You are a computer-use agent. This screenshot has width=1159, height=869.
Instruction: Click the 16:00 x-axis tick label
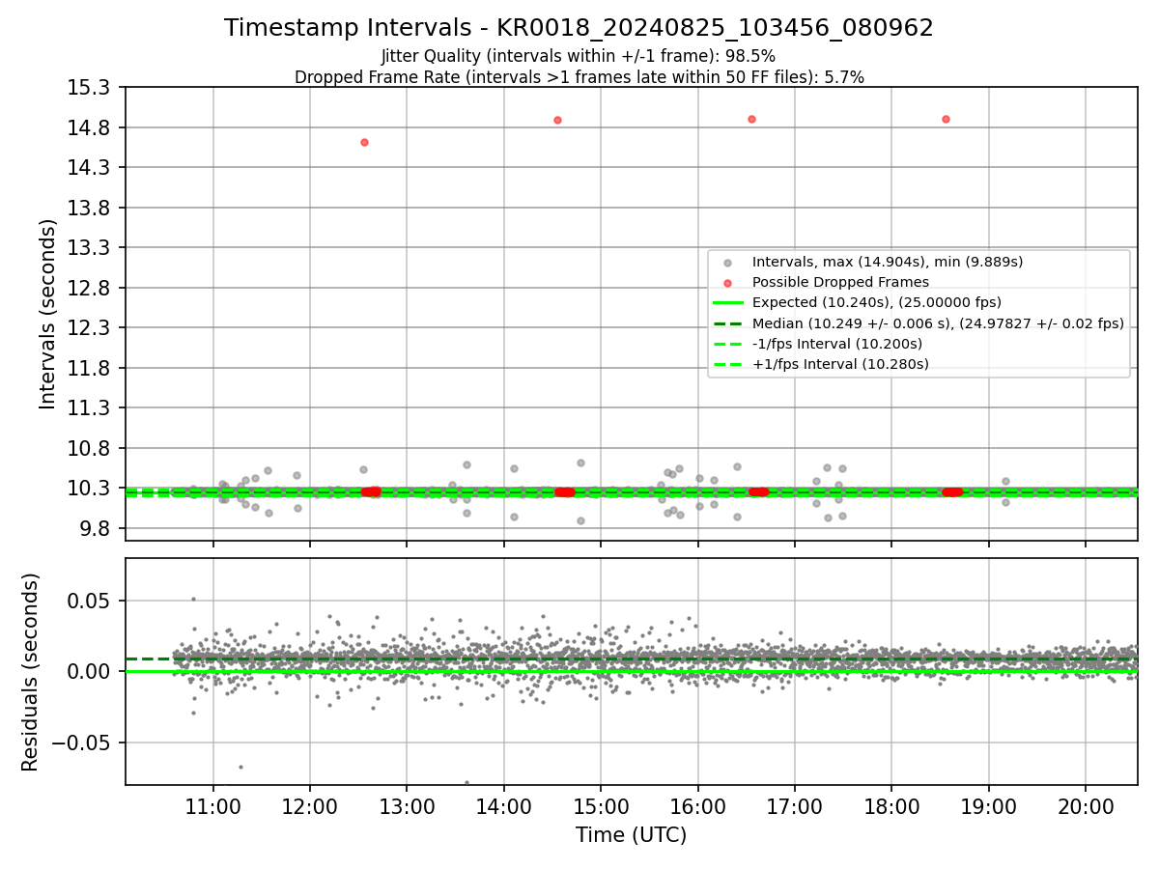(697, 806)
